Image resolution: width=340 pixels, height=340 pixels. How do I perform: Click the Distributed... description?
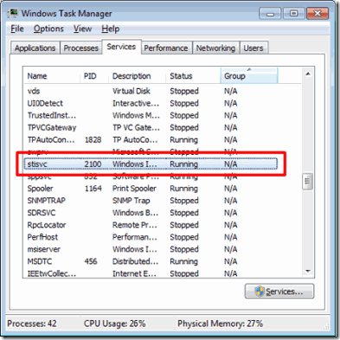tap(136, 261)
